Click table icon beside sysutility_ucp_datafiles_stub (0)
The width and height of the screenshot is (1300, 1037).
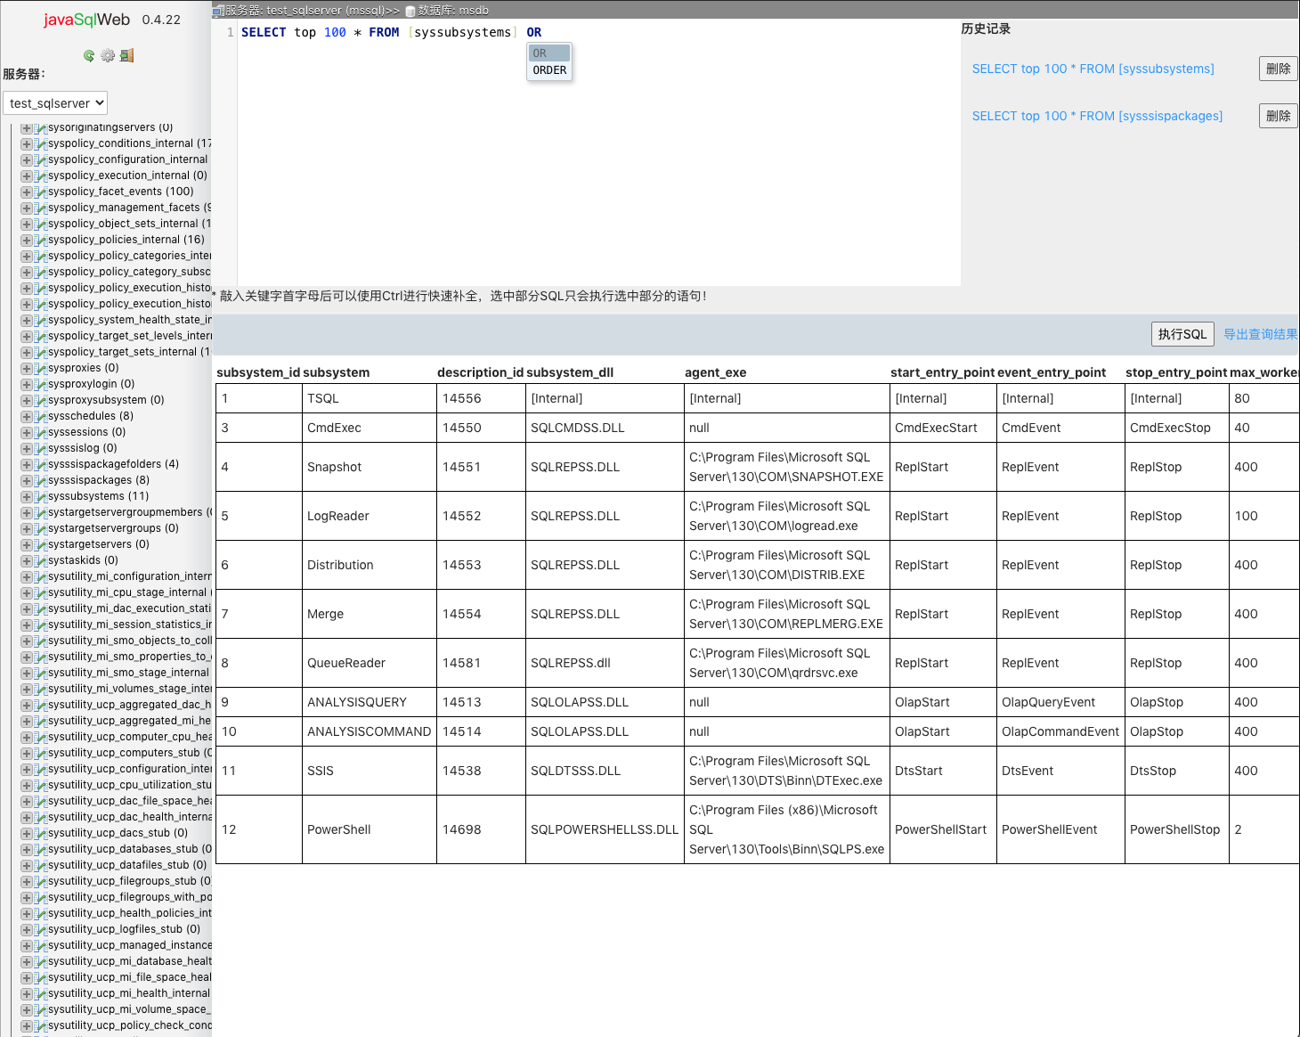pos(41,866)
